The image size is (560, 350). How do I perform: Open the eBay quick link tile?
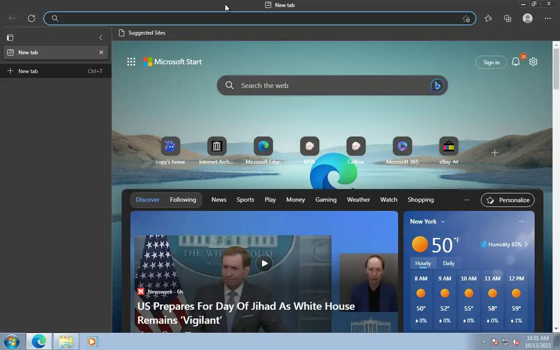tap(448, 151)
